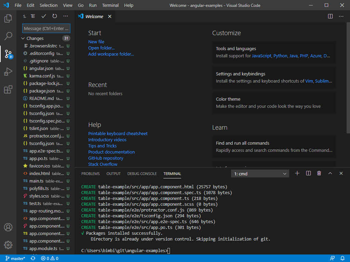Split the editor to the right

[x=330, y=16]
